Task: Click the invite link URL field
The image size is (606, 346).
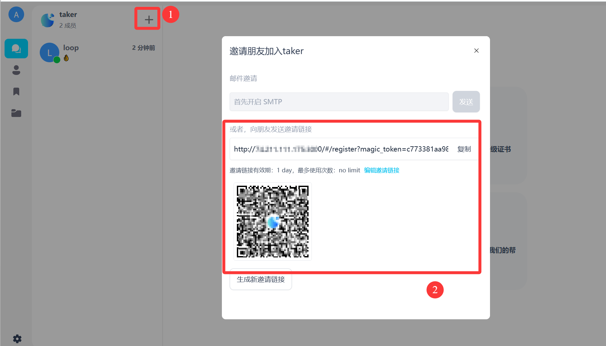Action: 340,149
